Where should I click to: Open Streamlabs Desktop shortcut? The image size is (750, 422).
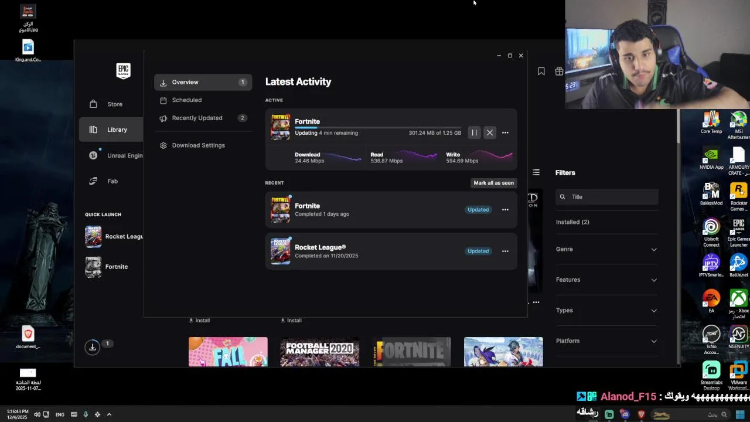pyautogui.click(x=711, y=376)
